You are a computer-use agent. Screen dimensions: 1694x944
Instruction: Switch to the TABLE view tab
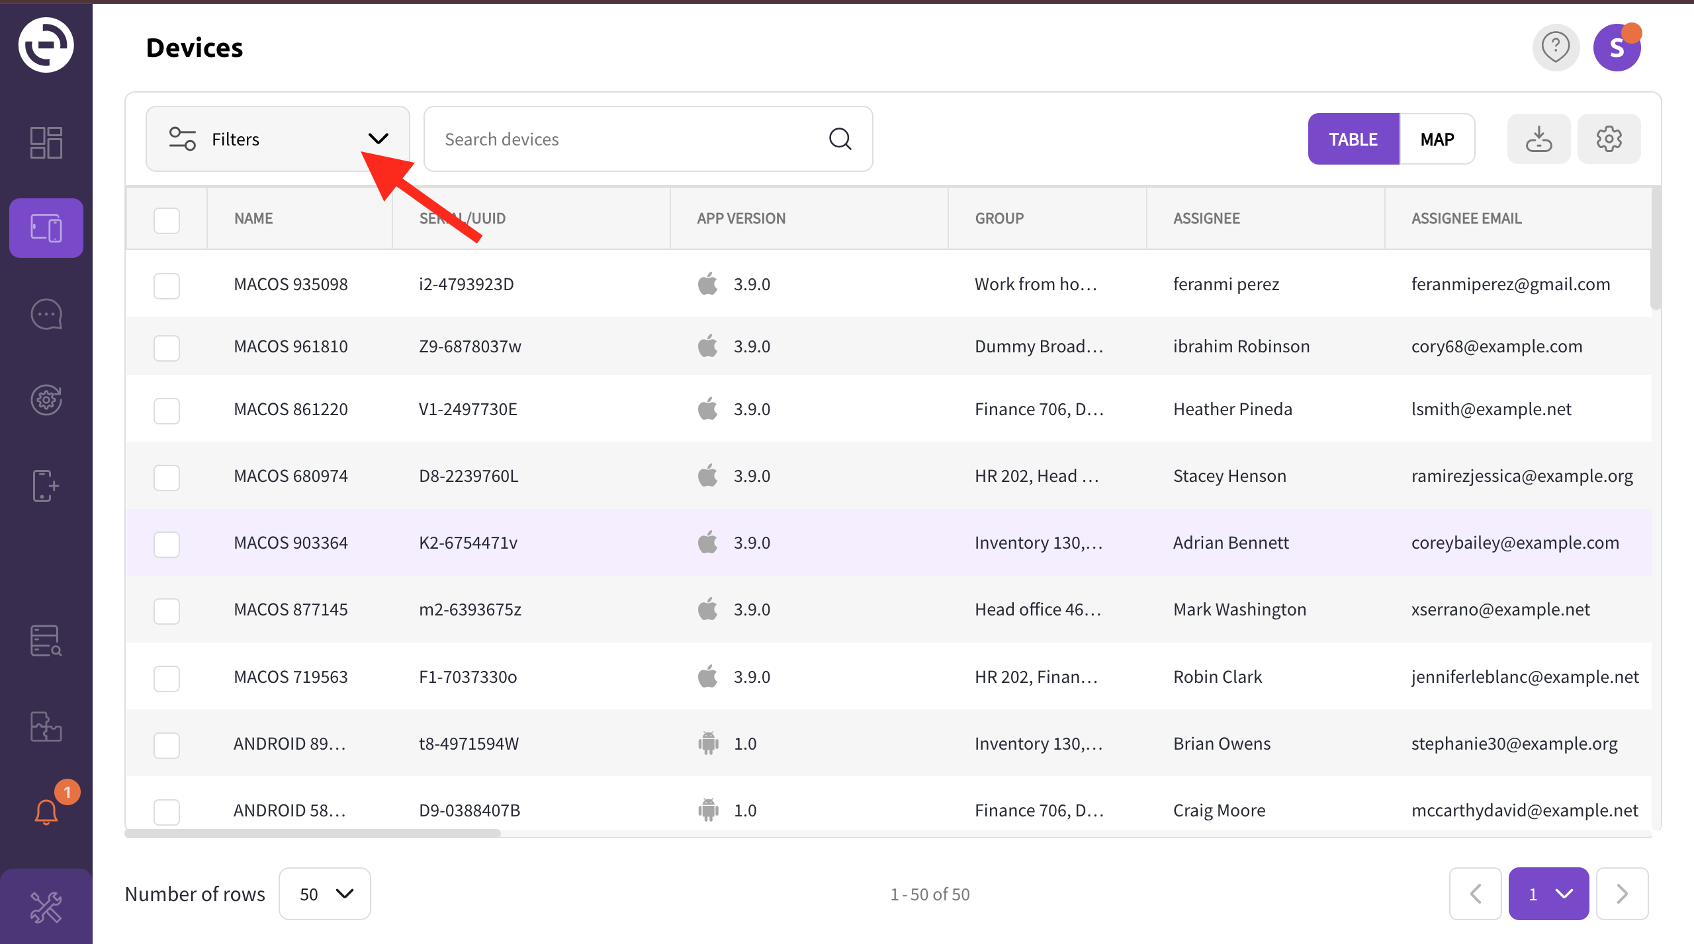(1353, 139)
